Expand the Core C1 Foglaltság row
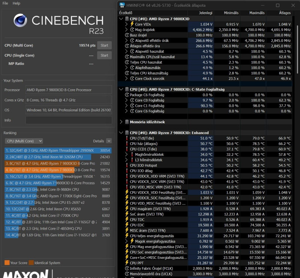Screen dimensions: 300x278 point(126,106)
